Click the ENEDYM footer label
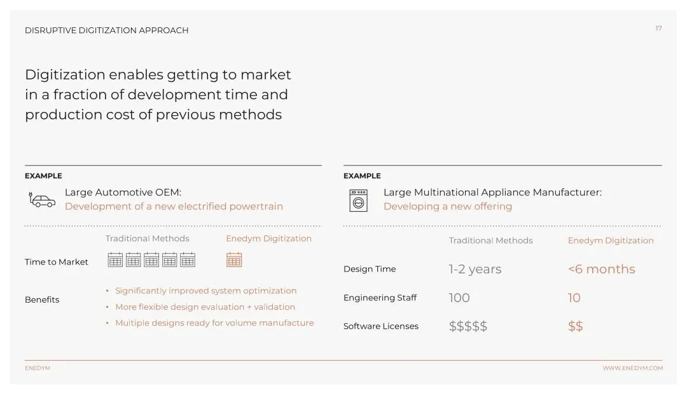The image size is (687, 395). (38, 368)
